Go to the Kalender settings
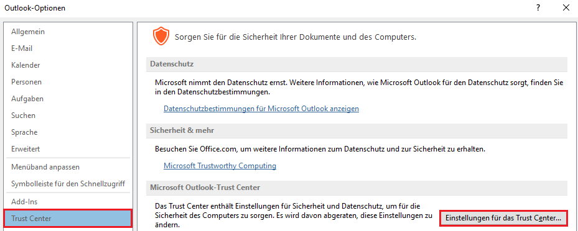The height and width of the screenshot is (231, 578). click(68, 65)
